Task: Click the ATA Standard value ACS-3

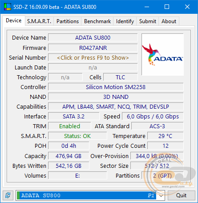Action: point(158,126)
